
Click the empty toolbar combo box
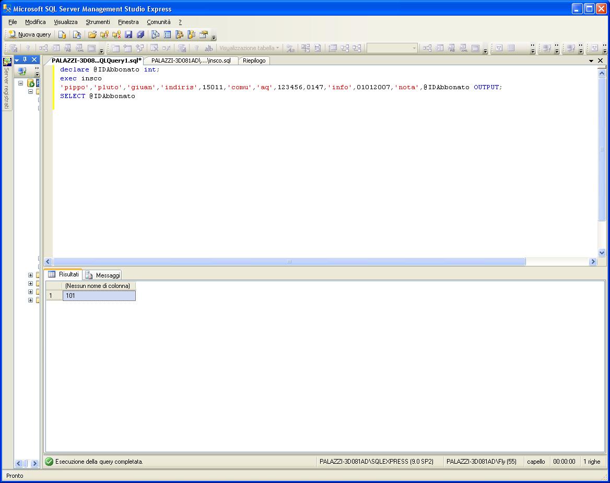[x=392, y=48]
